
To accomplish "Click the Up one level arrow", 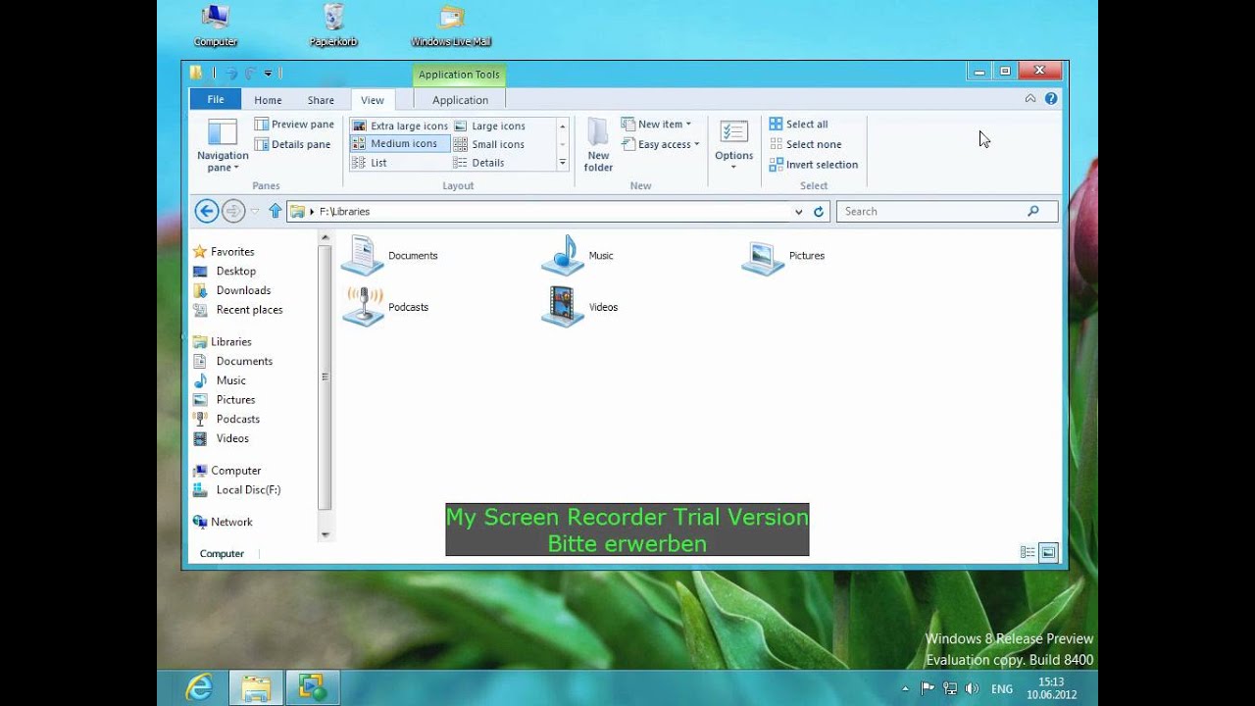I will click(276, 211).
